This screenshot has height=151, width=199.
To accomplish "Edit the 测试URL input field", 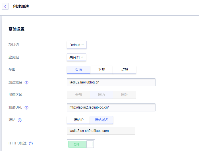I will [111, 107].
